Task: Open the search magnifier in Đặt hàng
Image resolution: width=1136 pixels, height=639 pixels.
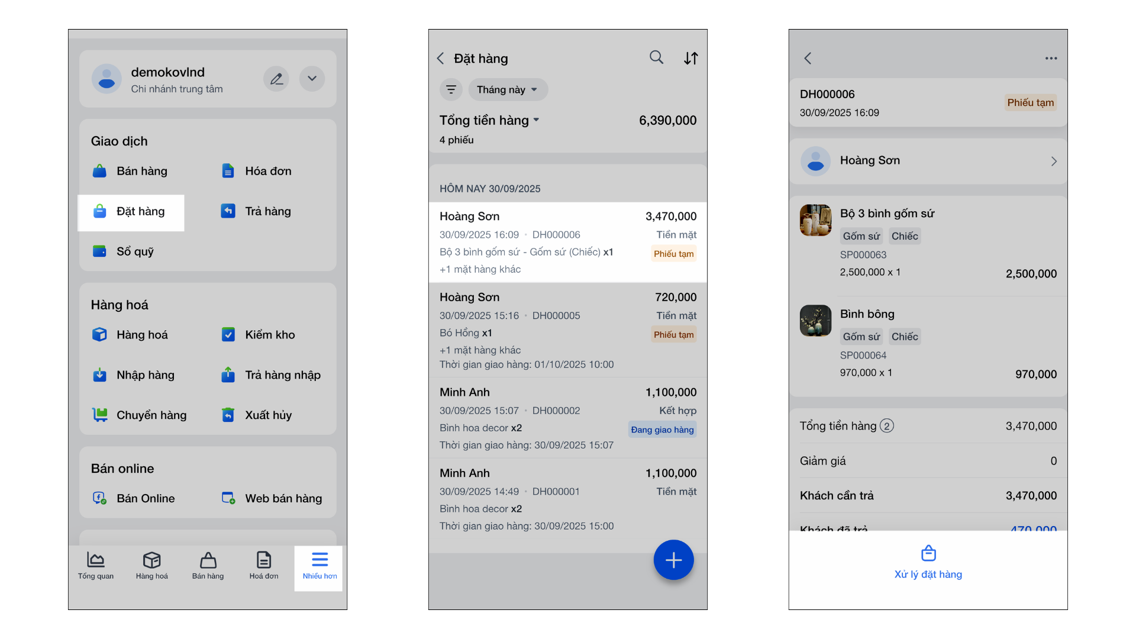Action: [x=656, y=57]
